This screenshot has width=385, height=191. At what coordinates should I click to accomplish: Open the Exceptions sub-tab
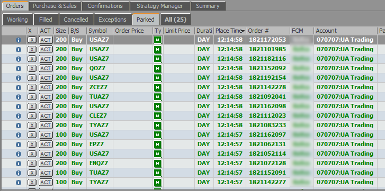[112, 20]
